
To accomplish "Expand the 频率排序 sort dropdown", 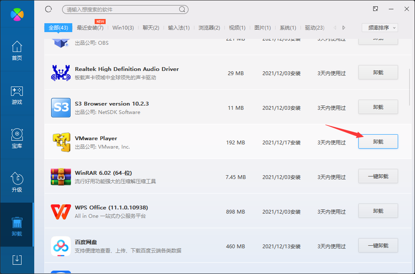I will tap(380, 27).
